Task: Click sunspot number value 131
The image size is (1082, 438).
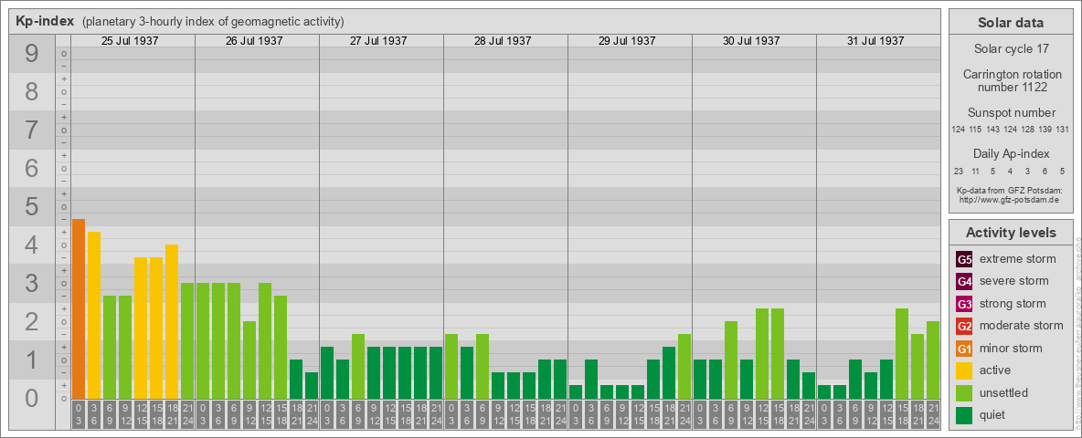Action: 1062,130
